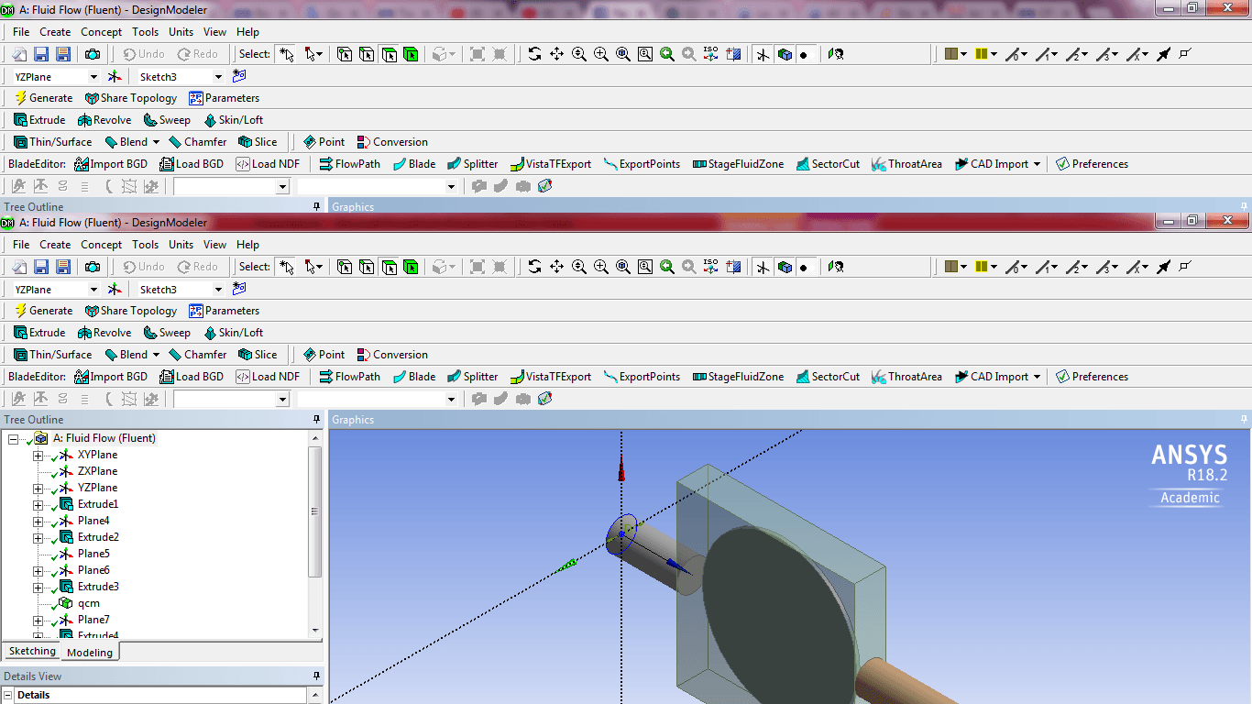Open YZPlane plane dropdown in front window
The width and height of the screenshot is (1252, 704).
point(93,290)
